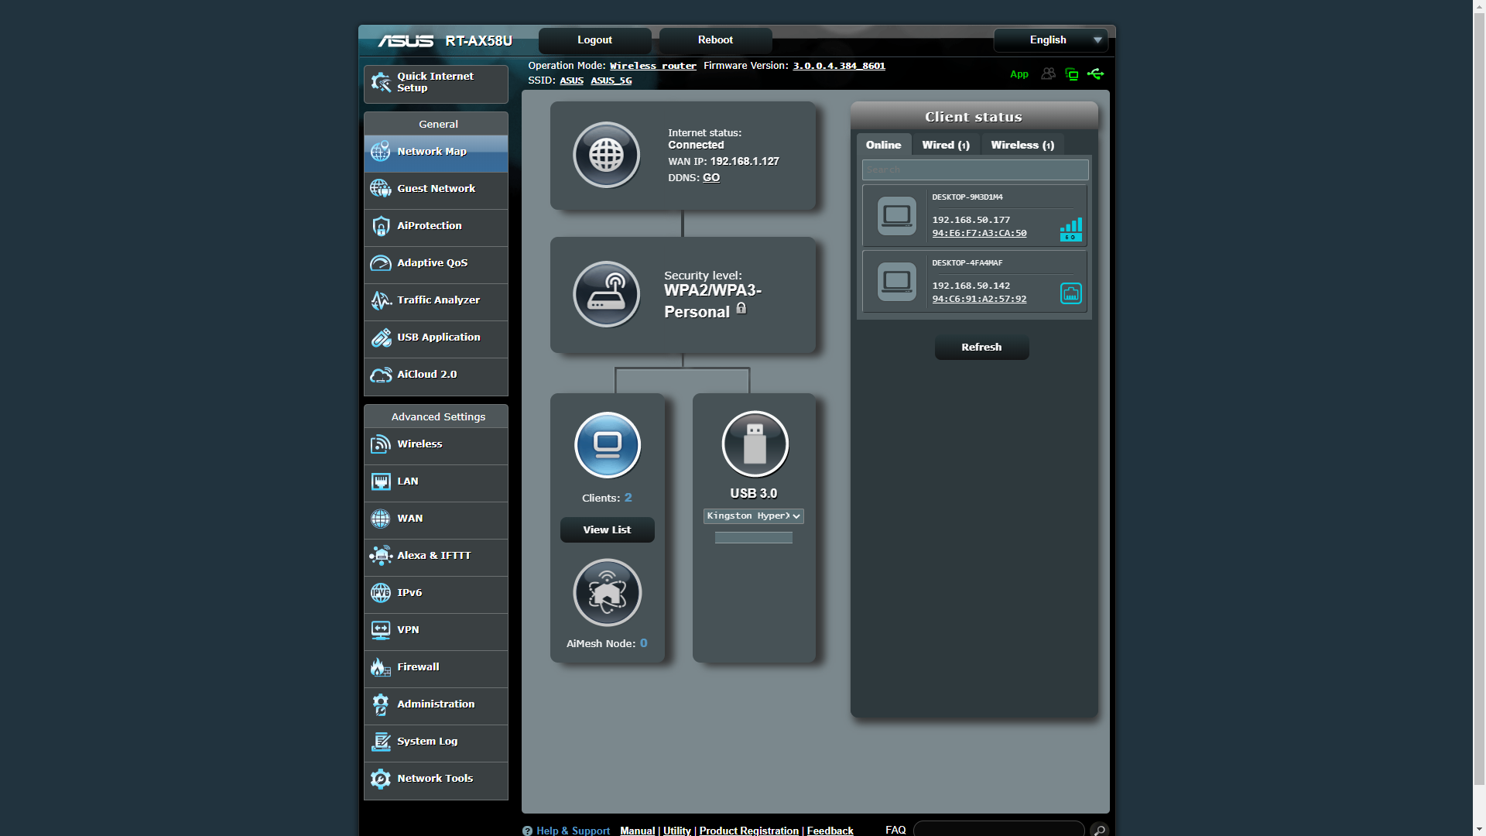Click the FAQ search magnifier icon
Screen dimensions: 1486x836
click(x=1099, y=830)
